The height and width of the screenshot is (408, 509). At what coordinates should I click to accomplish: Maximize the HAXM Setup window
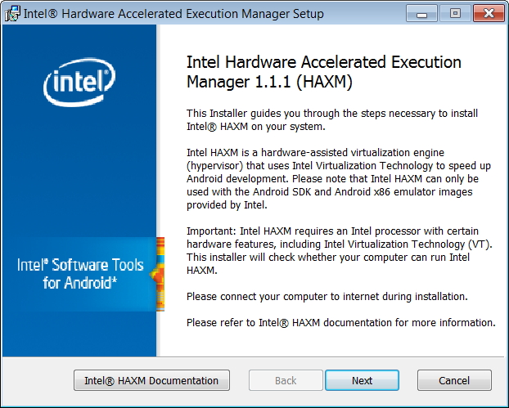click(x=455, y=14)
